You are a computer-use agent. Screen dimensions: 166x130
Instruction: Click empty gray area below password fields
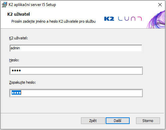76,105
